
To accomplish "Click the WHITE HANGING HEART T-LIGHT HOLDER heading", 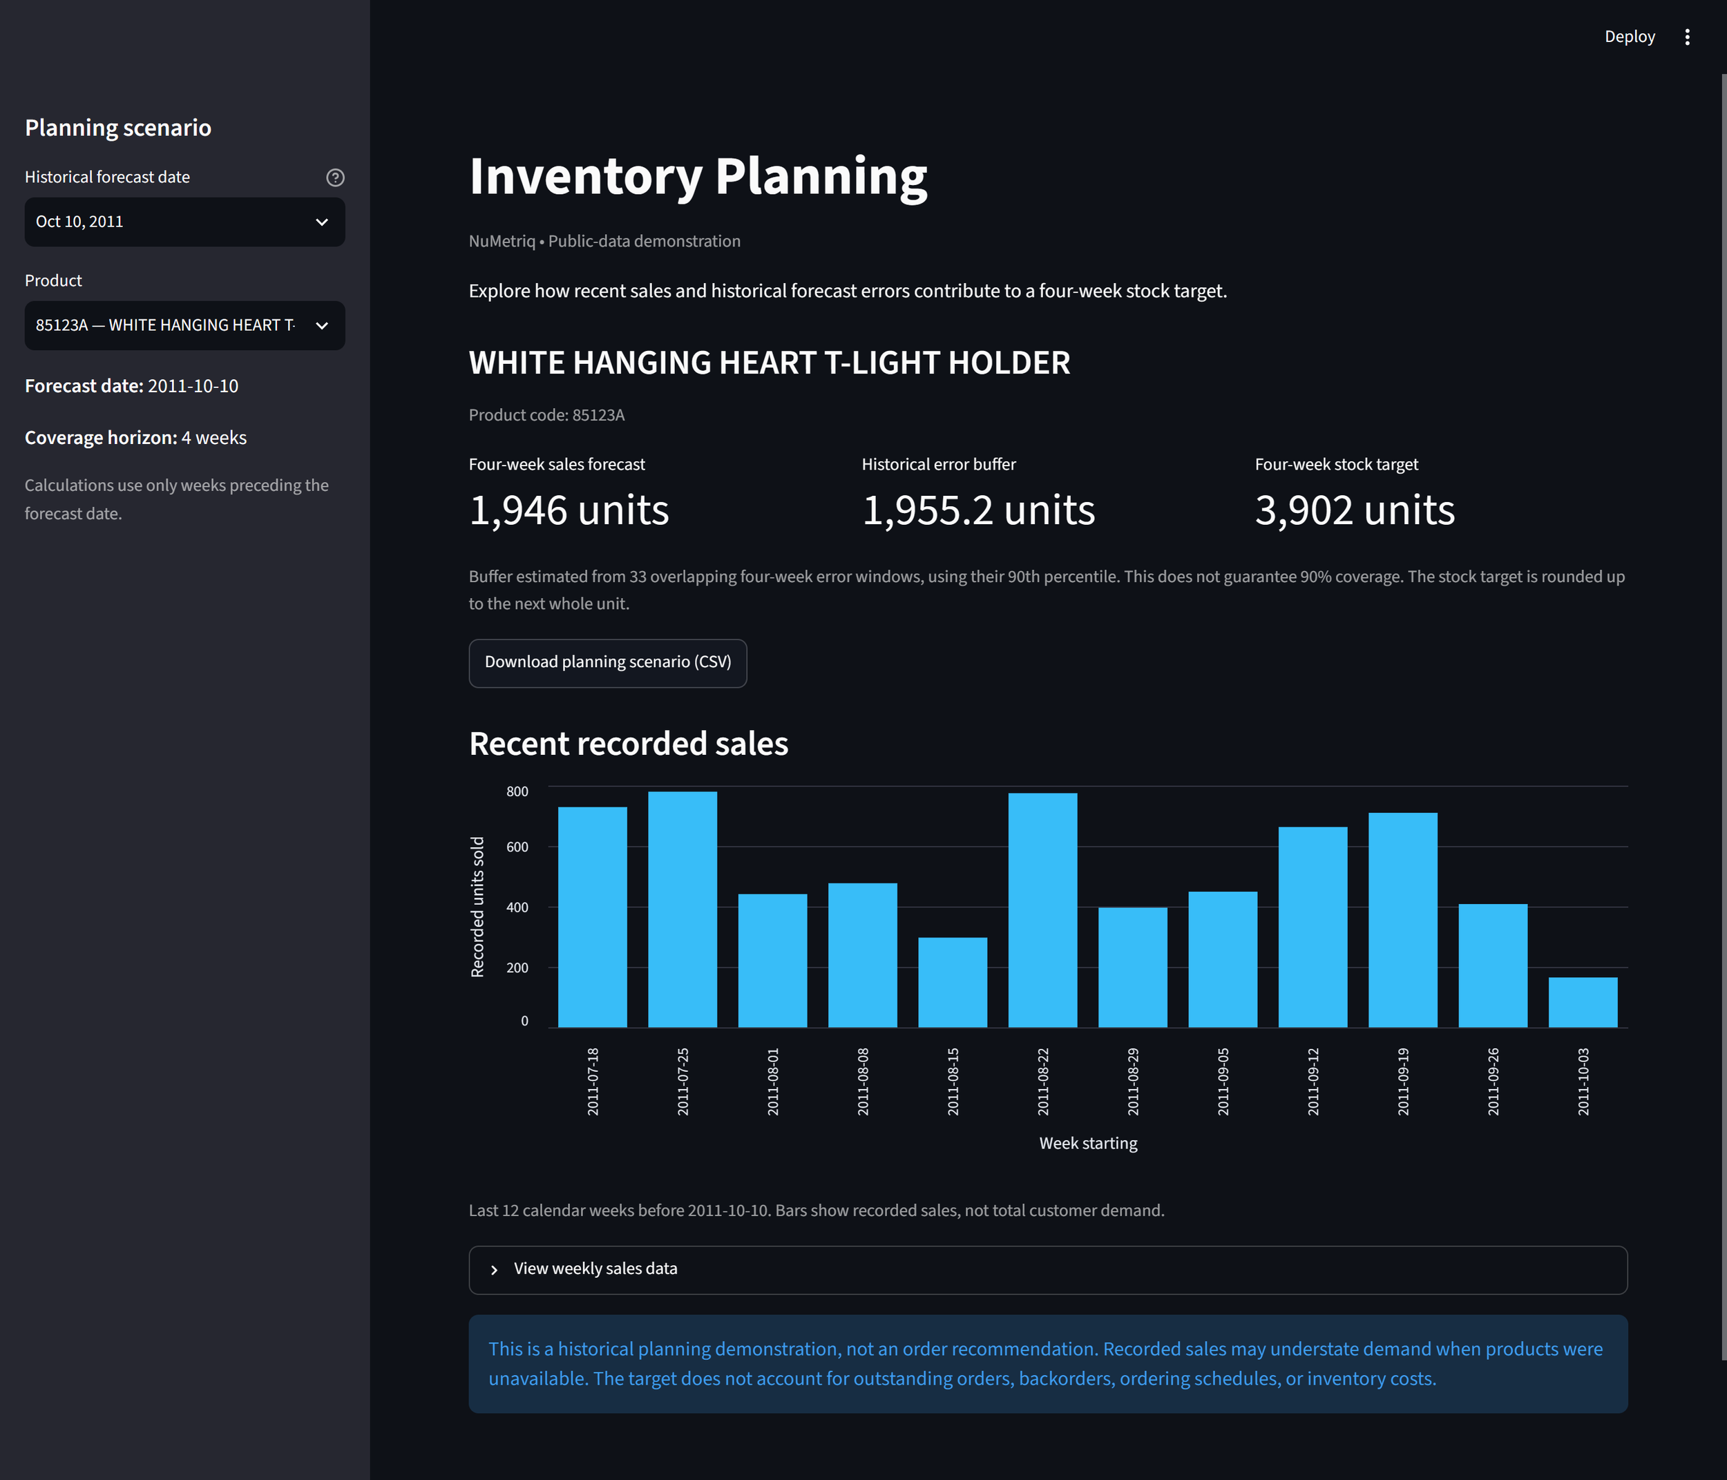I will [x=770, y=363].
